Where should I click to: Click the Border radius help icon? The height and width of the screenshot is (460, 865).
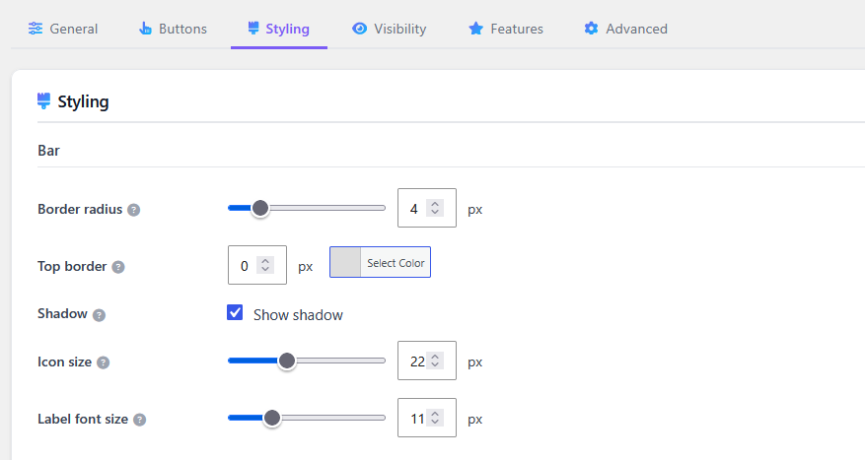133,210
